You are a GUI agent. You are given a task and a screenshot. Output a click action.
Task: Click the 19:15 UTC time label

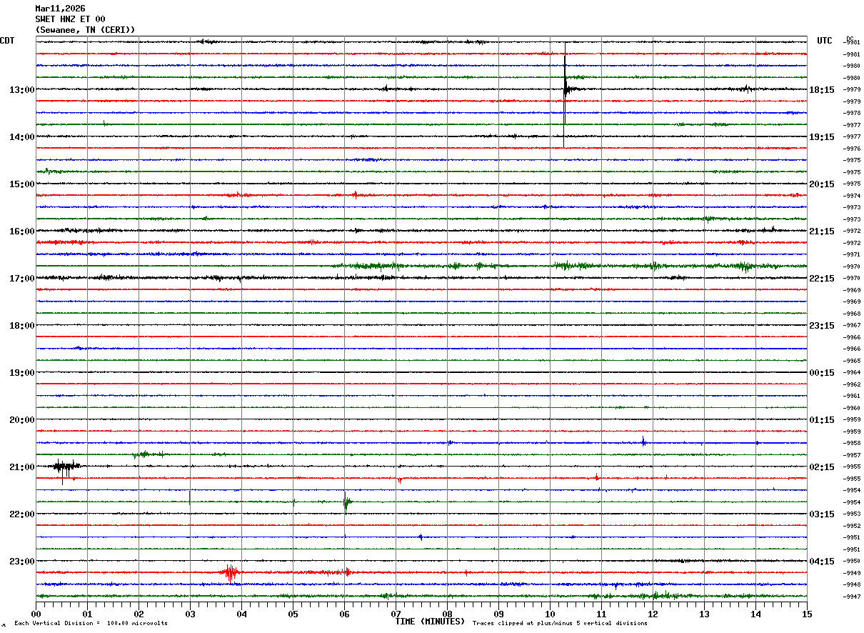822,137
